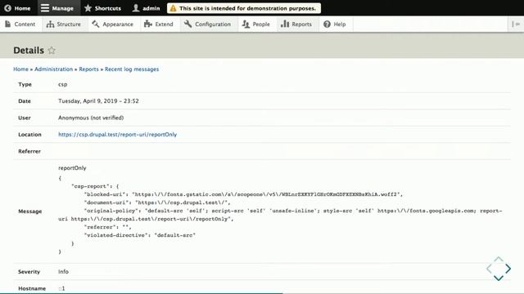
Task: Click the right arrow of navigation widget
Action: [x=508, y=269]
